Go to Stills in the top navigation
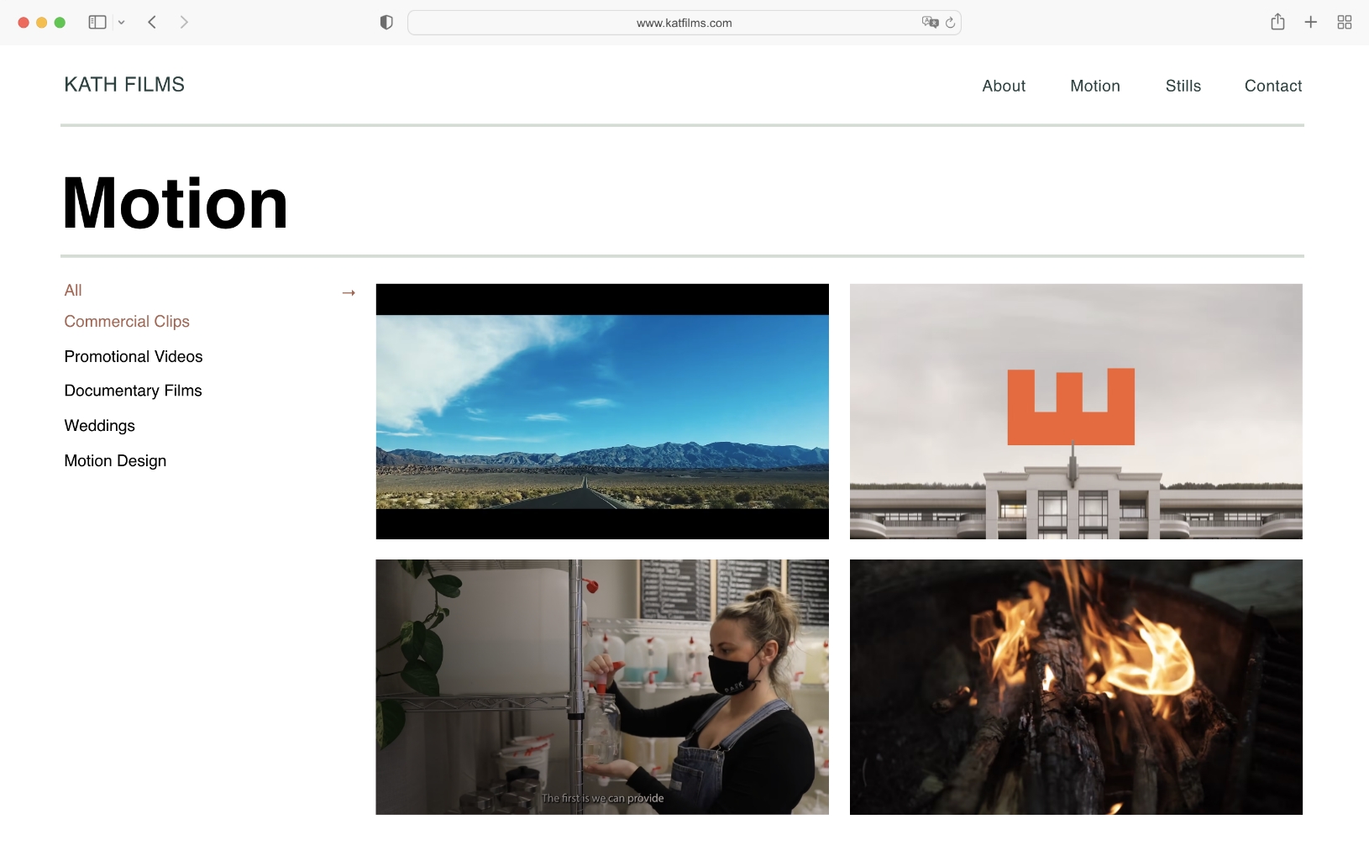 click(1183, 86)
